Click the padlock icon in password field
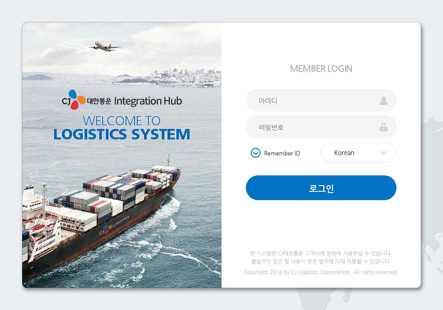Screen dimensions: 443x310 (383, 127)
